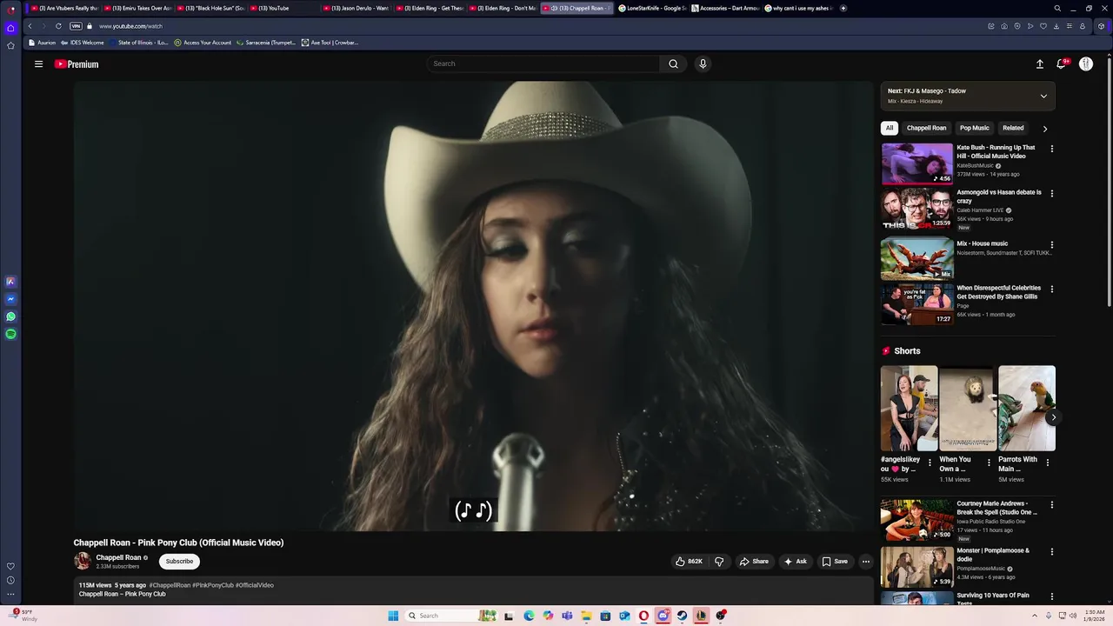Screen dimensions: 1113x626
Task: Open volume control in system tray
Action: tap(1072, 616)
